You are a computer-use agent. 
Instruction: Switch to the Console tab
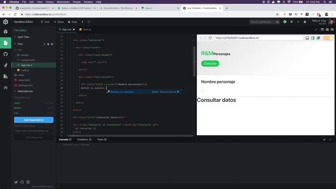point(65,140)
